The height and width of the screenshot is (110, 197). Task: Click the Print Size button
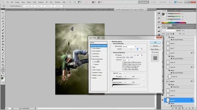tap(58, 6)
